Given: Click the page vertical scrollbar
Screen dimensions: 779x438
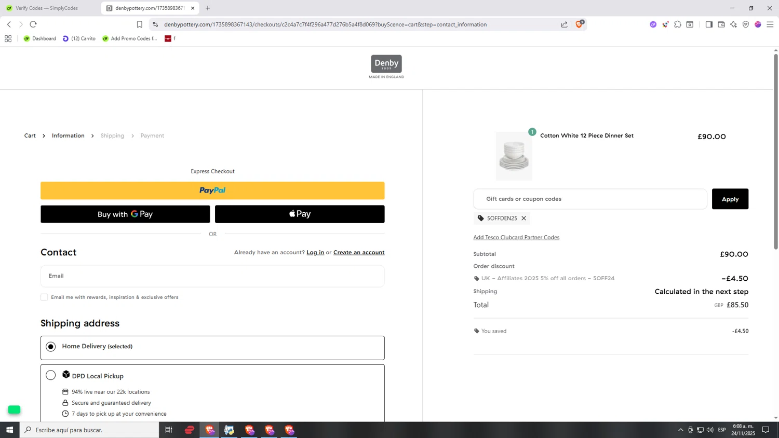Looking at the screenshot, I should pos(776,150).
